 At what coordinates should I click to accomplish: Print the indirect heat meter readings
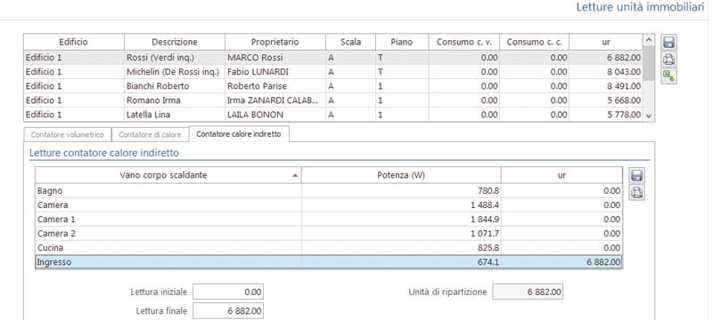(x=637, y=193)
